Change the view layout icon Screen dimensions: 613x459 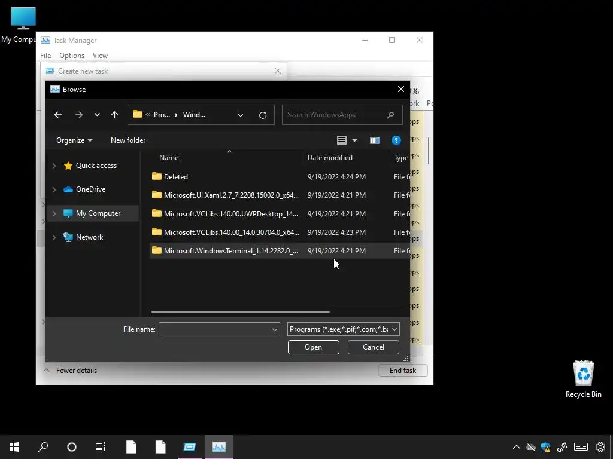click(x=342, y=140)
